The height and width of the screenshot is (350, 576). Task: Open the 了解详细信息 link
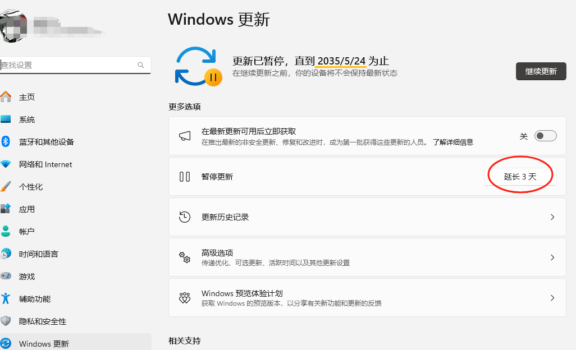click(452, 142)
